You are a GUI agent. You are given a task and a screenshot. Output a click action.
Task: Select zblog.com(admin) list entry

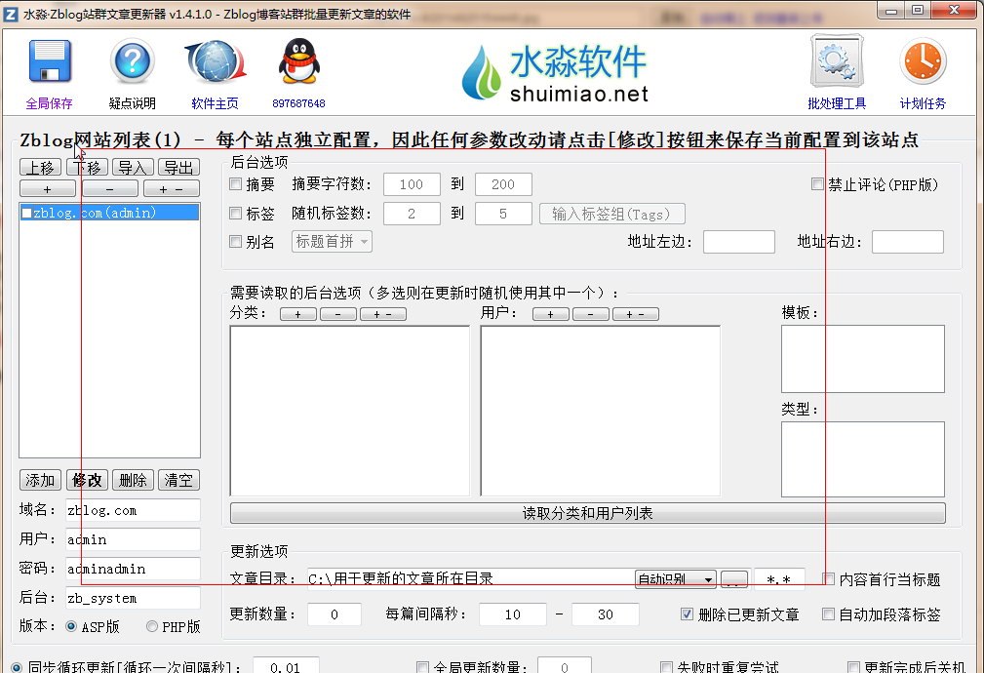coord(110,213)
